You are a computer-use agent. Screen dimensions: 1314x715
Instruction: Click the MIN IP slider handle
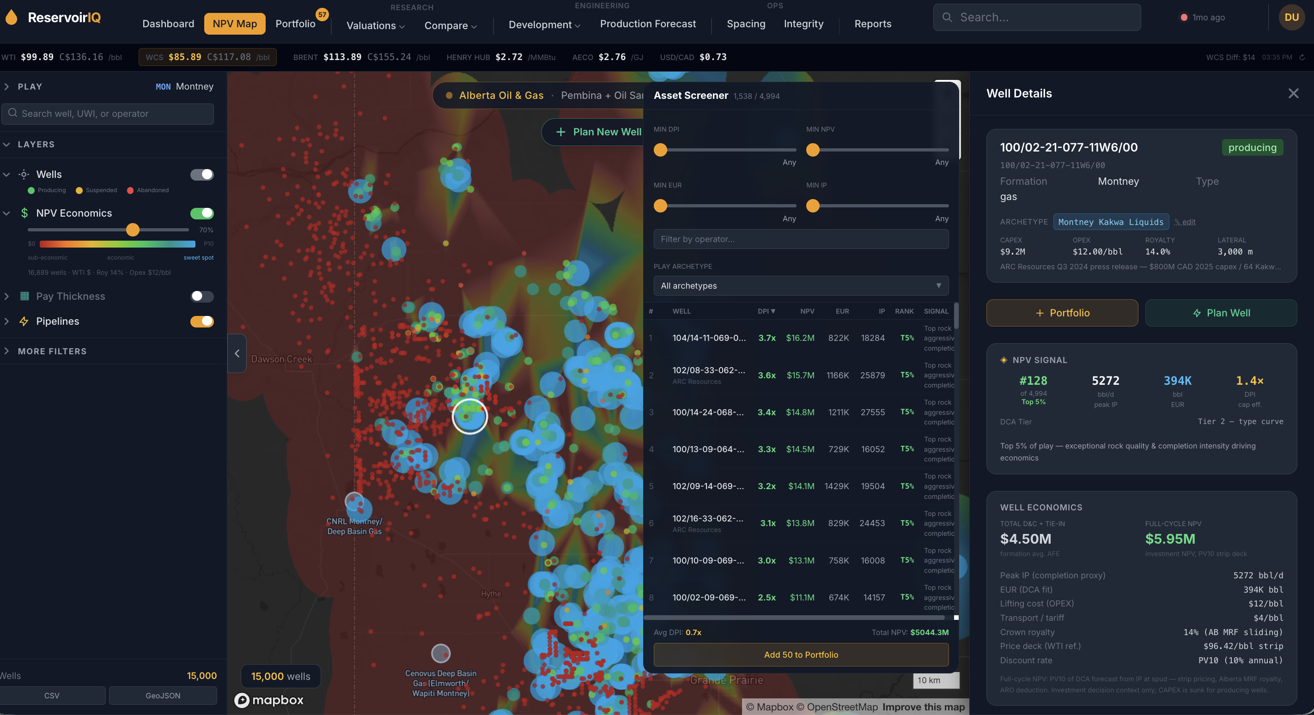pos(813,206)
